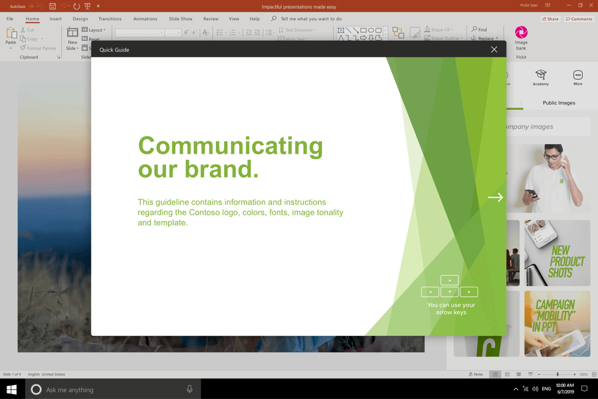
Task: Switch to the Slide Show tab
Action: coord(180,19)
